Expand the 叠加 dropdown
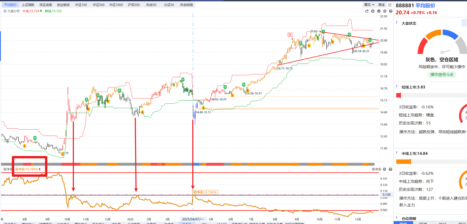The image size is (467, 224). pyautogui.click(x=369, y=5)
